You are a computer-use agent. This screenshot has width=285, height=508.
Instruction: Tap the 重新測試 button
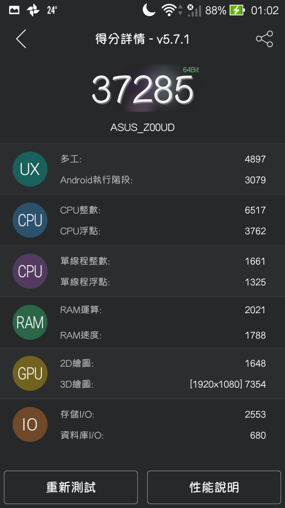click(71, 487)
